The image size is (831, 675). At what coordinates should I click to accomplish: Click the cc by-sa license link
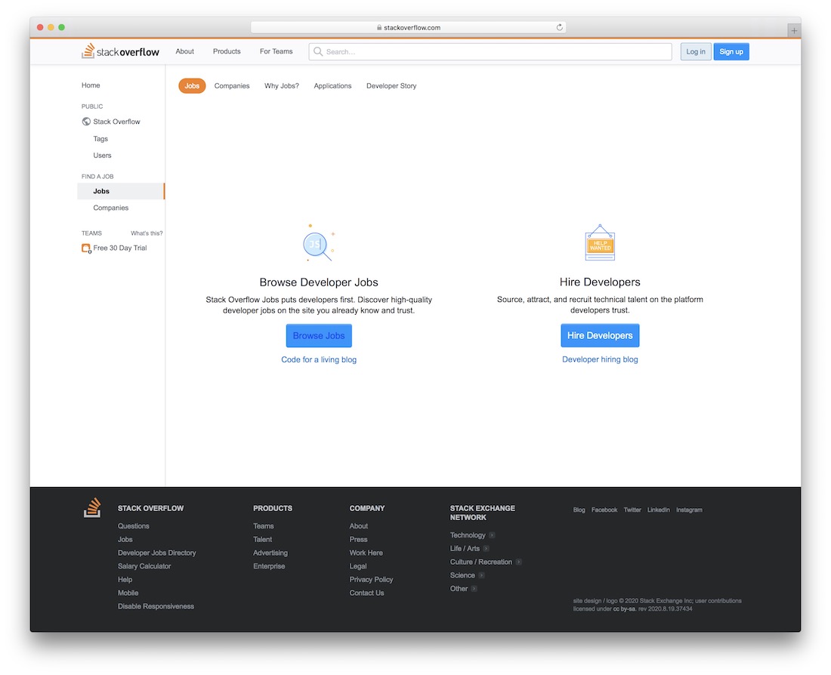point(624,609)
